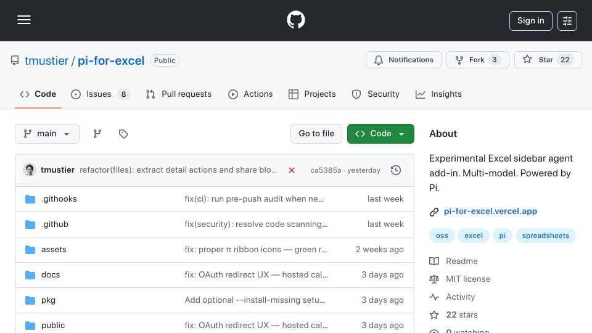Image resolution: width=592 pixels, height=333 pixels.
Task: Click the pkg folder icon
Action: [30, 300]
